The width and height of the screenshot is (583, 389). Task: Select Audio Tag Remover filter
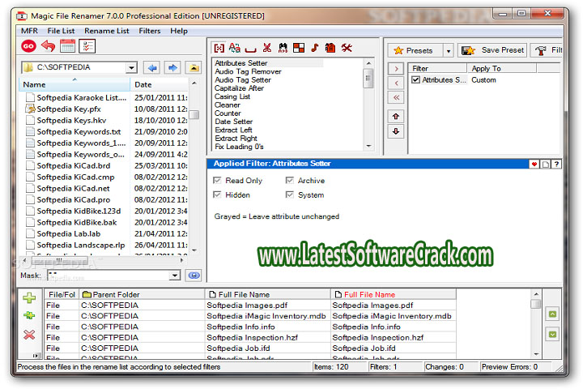(x=248, y=71)
